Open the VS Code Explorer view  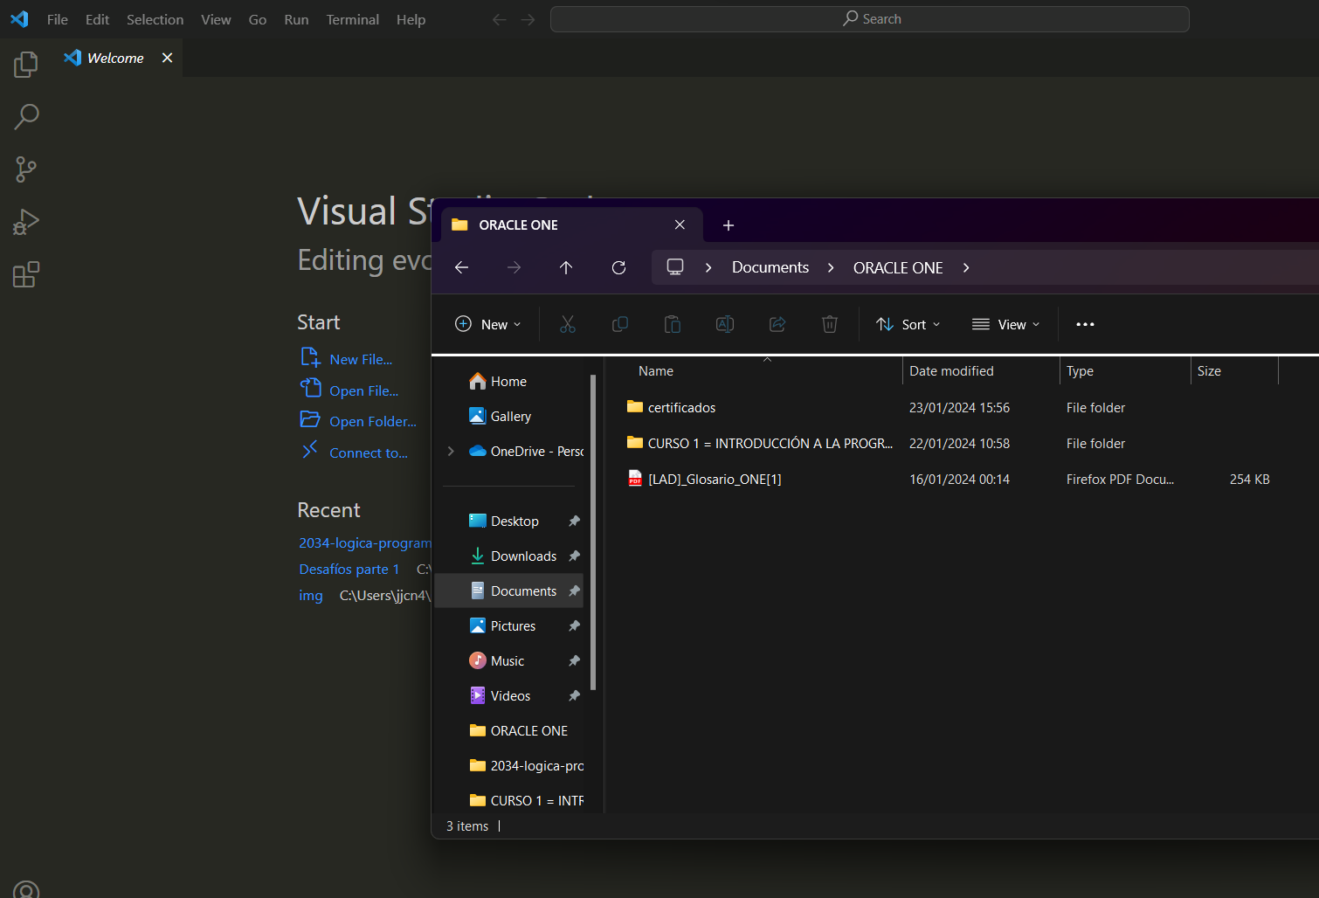[x=26, y=65]
